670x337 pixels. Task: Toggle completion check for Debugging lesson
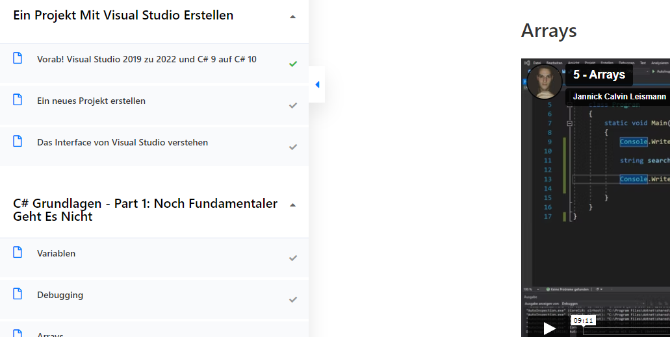coord(292,299)
